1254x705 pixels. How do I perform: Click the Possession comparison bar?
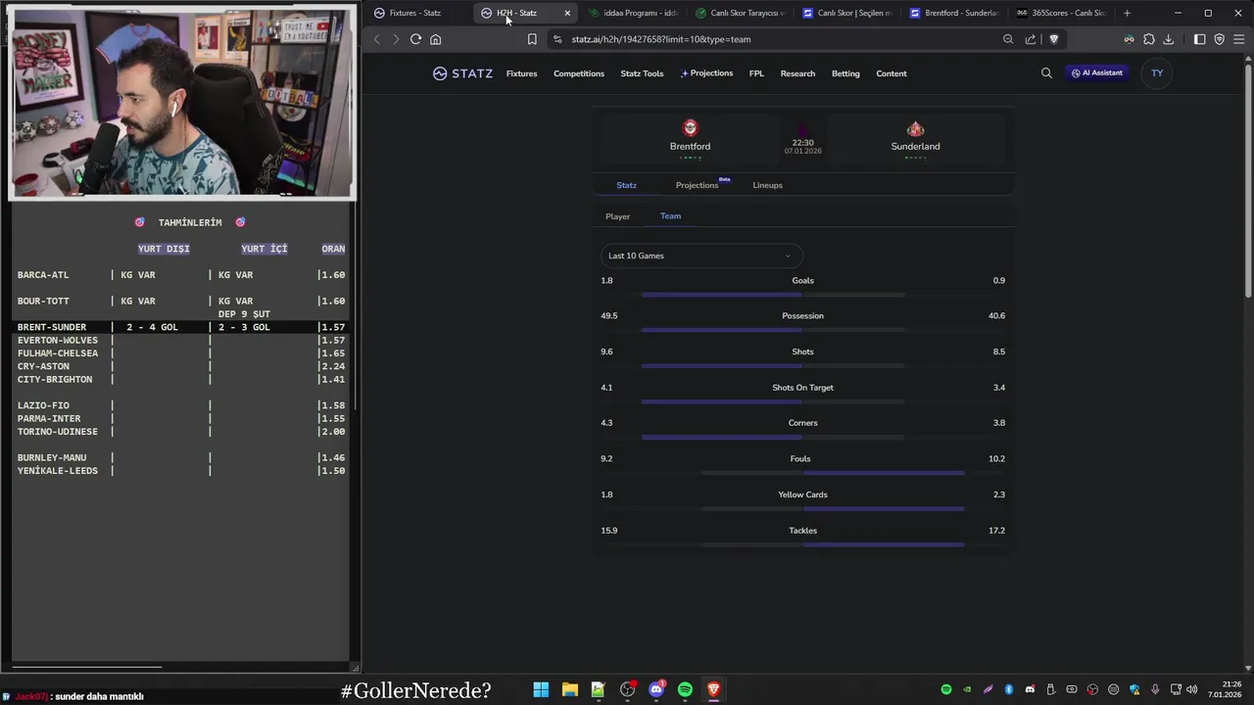[802, 330]
